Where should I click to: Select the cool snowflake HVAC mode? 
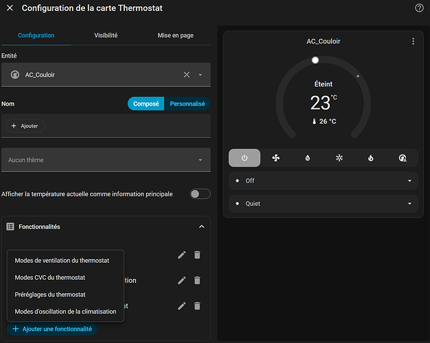pyautogui.click(x=339, y=158)
